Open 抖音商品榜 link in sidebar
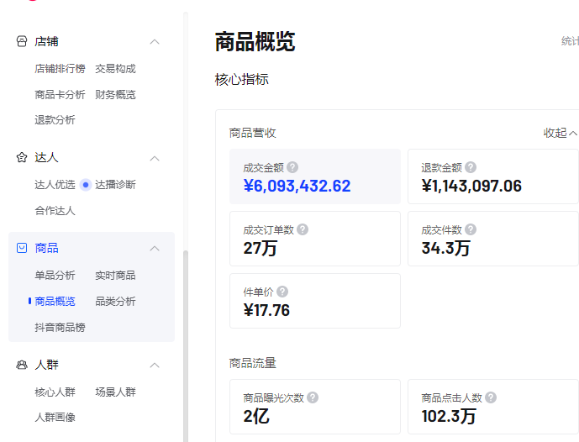The height and width of the screenshot is (442, 579). (60, 328)
